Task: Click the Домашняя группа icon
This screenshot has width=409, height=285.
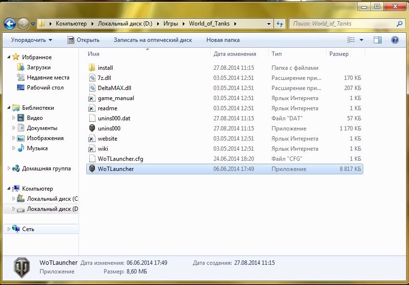Action: [16, 168]
